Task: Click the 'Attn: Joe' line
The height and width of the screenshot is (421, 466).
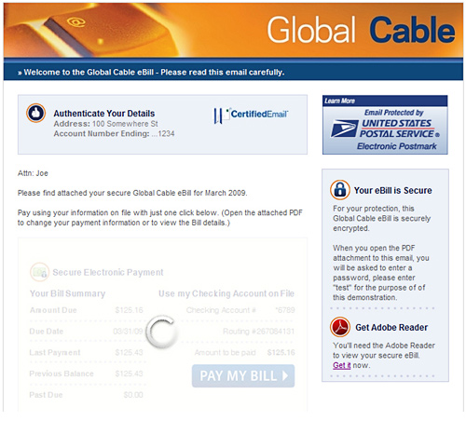Action: point(33,173)
